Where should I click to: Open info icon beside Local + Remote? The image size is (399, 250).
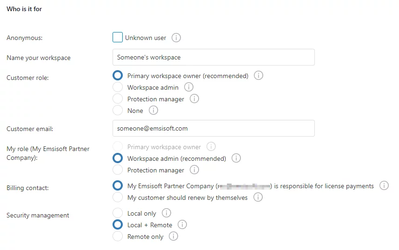pyautogui.click(x=182, y=224)
